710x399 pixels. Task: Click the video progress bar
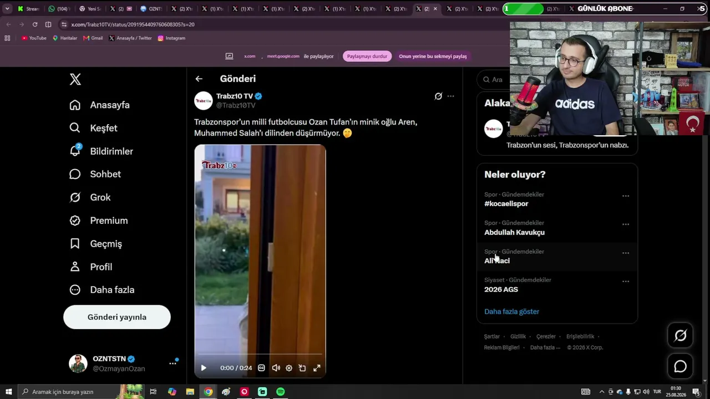click(x=260, y=354)
